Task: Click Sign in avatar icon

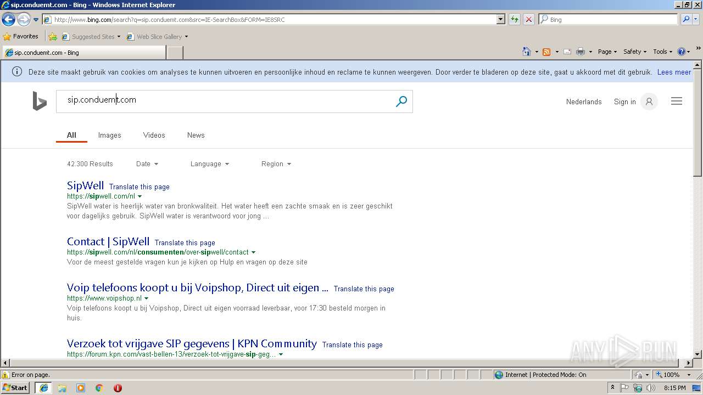Action: 649,101
